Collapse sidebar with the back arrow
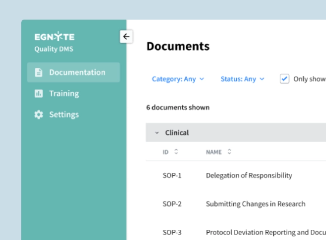Screen dimensions: 326x240 (x=126, y=37)
